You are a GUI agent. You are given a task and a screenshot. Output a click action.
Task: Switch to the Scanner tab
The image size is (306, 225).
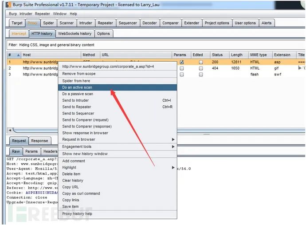pyautogui.click(x=67, y=23)
